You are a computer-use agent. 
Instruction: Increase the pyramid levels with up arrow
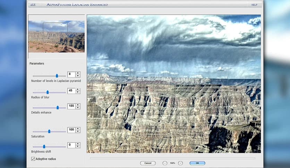click(x=78, y=73)
